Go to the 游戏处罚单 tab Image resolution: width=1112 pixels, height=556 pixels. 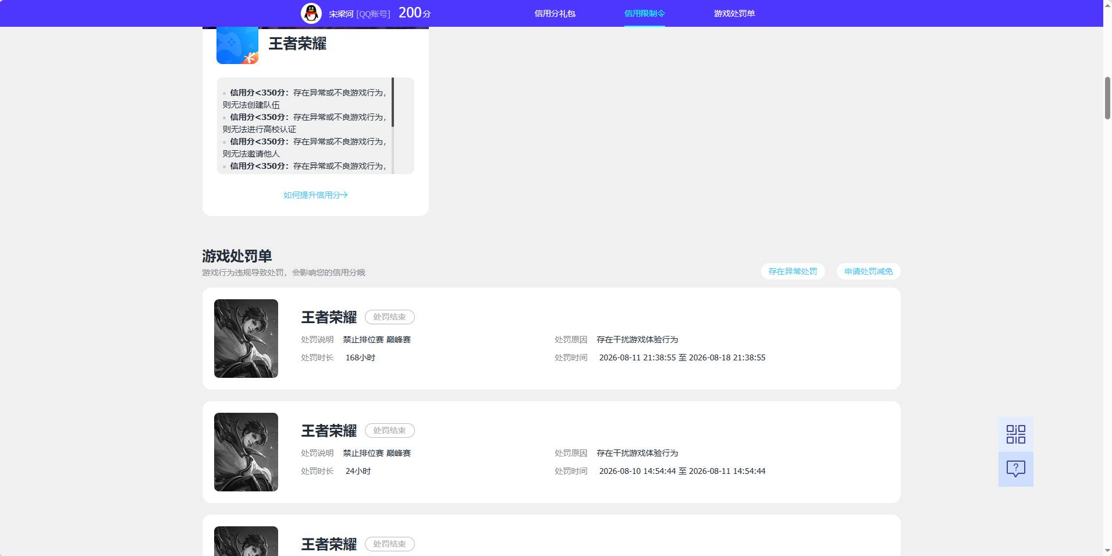pyautogui.click(x=734, y=13)
